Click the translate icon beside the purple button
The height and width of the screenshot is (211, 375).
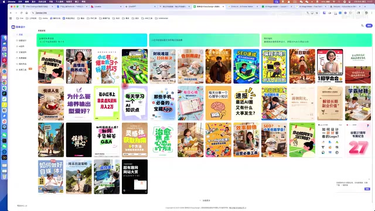click(x=362, y=26)
